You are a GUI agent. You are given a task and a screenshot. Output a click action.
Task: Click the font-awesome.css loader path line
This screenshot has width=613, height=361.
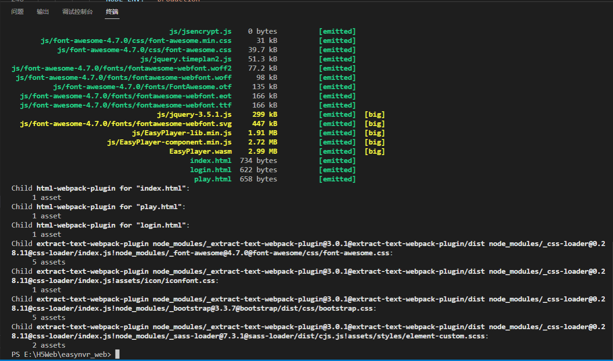coord(202,253)
